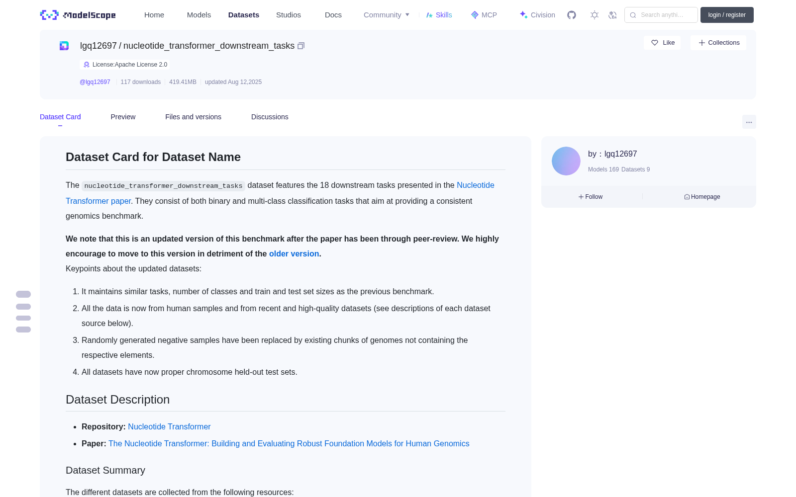796x497 pixels.
Task: Click the Dataset Description heading
Action: click(x=117, y=400)
